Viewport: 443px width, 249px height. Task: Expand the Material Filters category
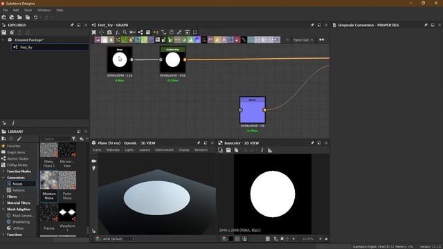(x=3, y=203)
